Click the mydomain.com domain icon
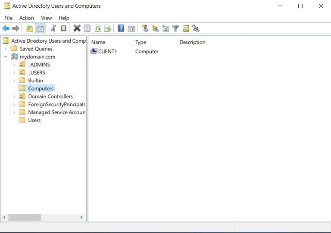This screenshot has width=331, height=233. [x=14, y=56]
